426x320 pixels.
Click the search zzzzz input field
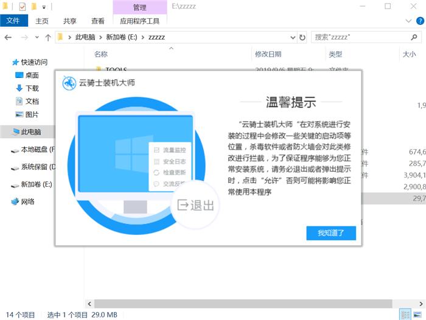coord(361,37)
